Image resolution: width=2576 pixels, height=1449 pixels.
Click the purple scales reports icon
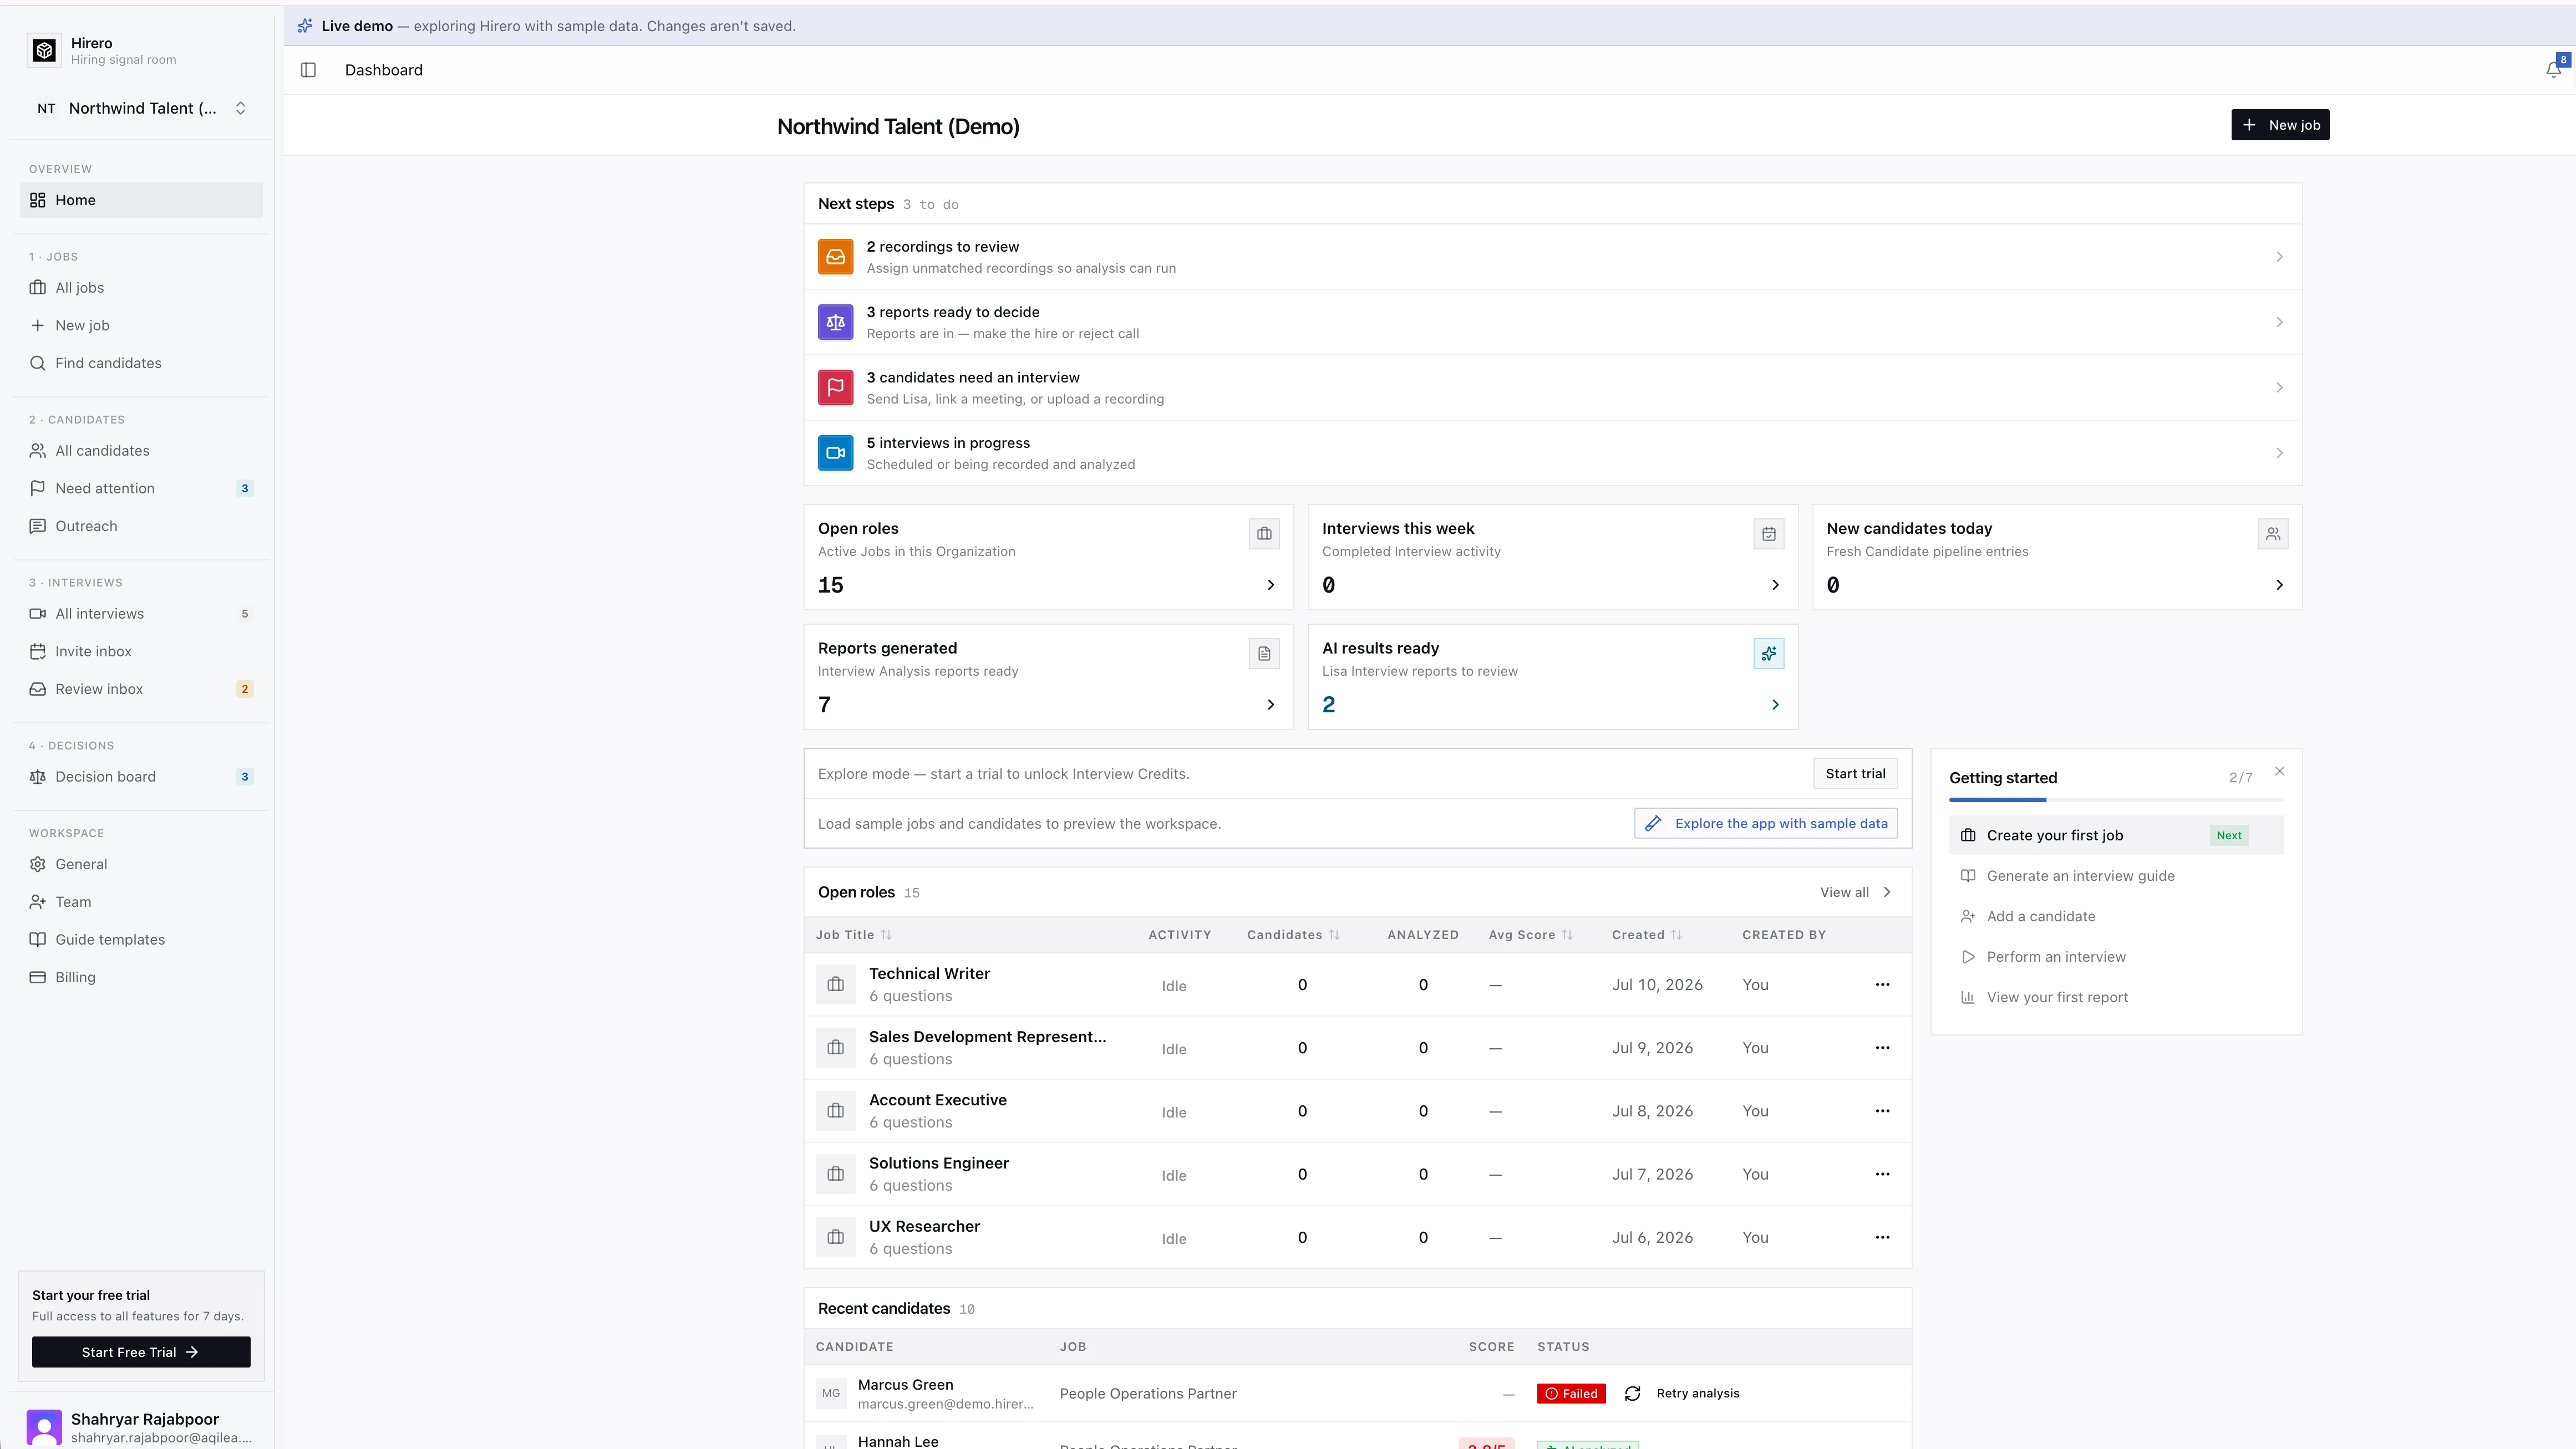pyautogui.click(x=835, y=322)
